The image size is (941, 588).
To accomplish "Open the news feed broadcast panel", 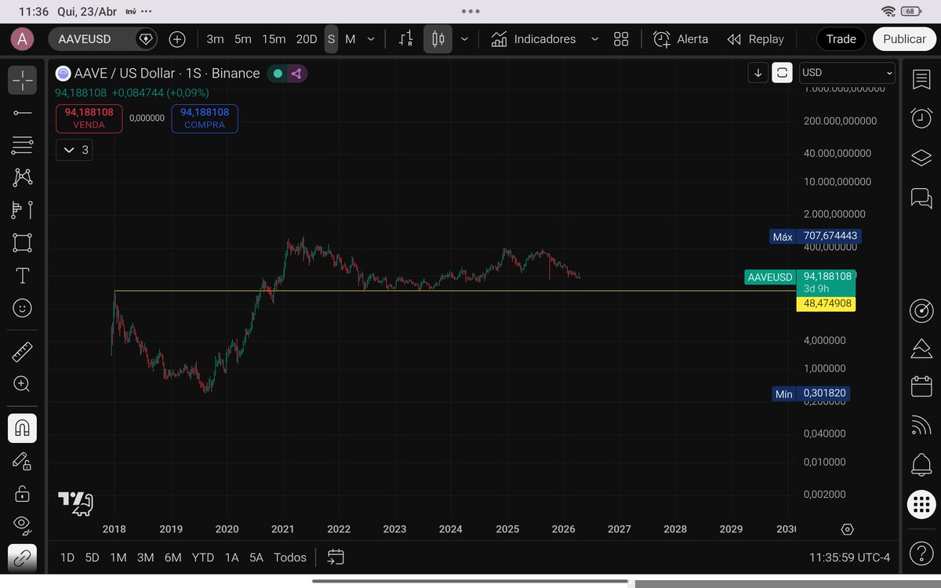I will tap(921, 426).
